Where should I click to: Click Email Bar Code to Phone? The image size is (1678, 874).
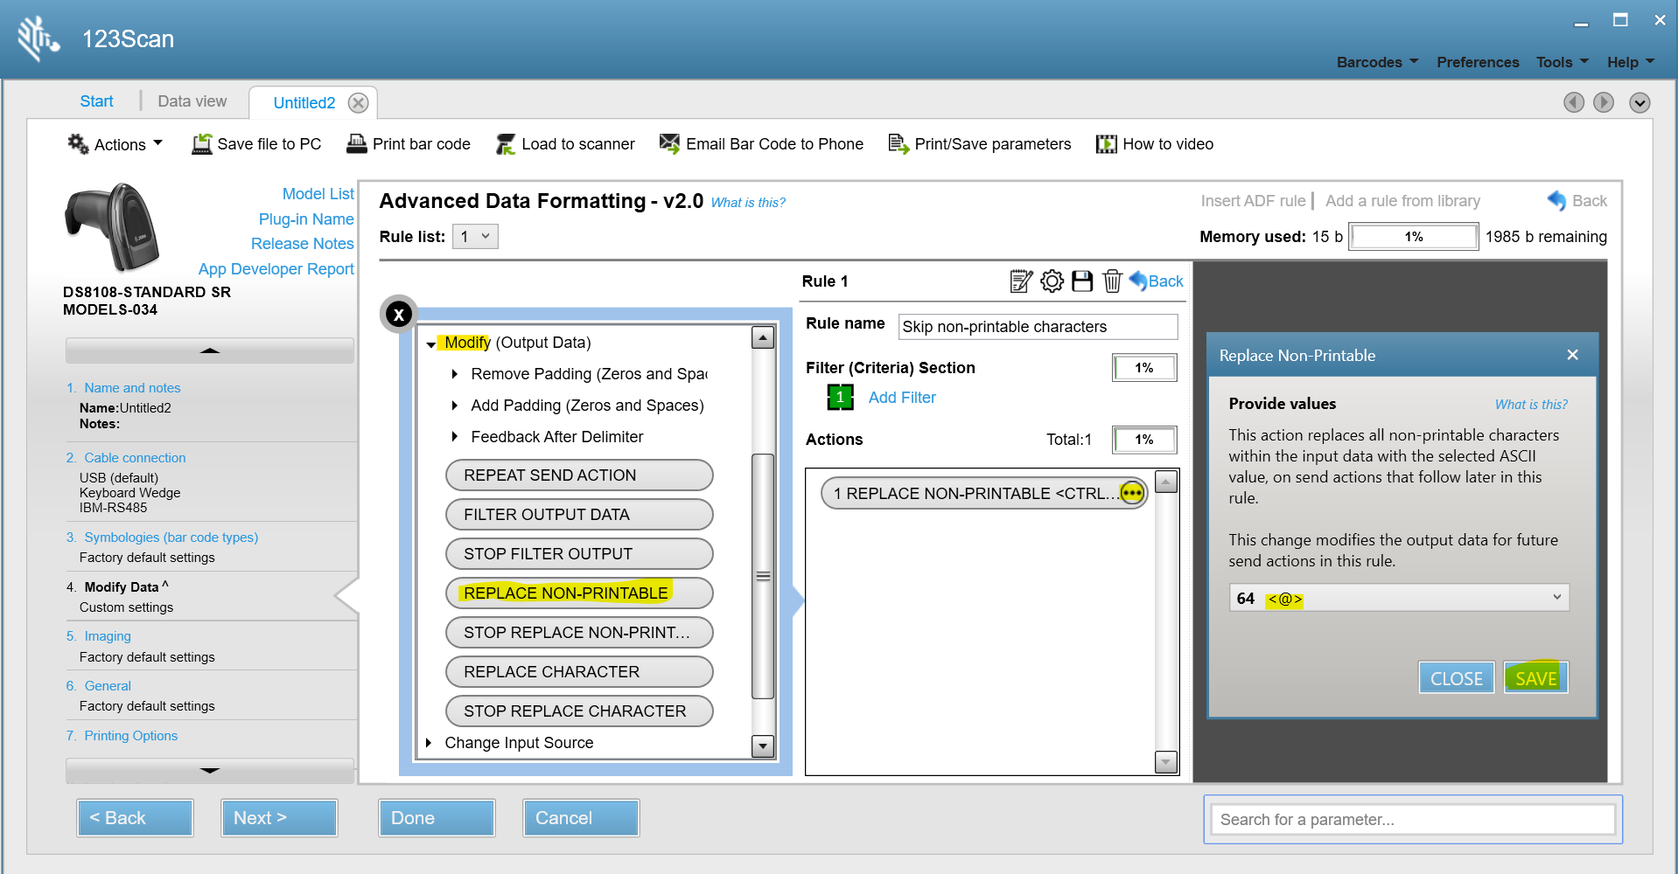click(762, 144)
